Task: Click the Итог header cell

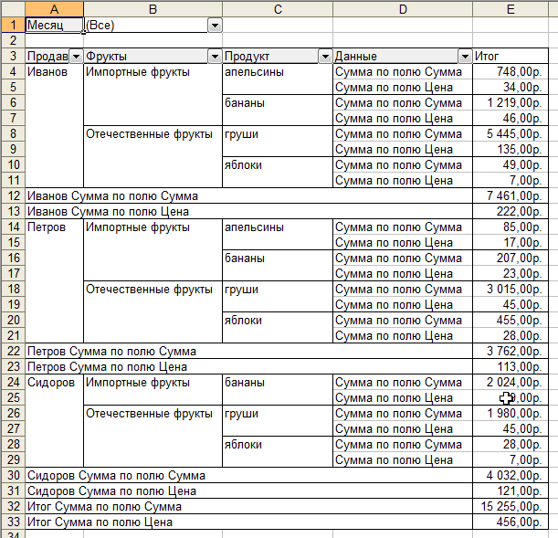Action: 511,57
